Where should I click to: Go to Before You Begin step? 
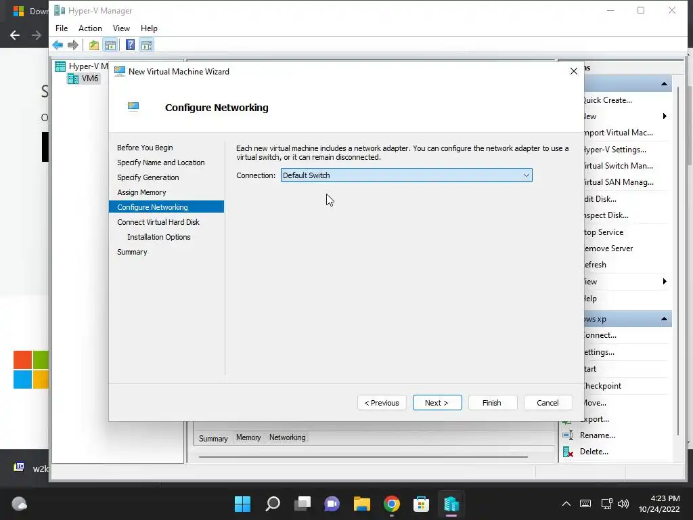click(x=145, y=148)
